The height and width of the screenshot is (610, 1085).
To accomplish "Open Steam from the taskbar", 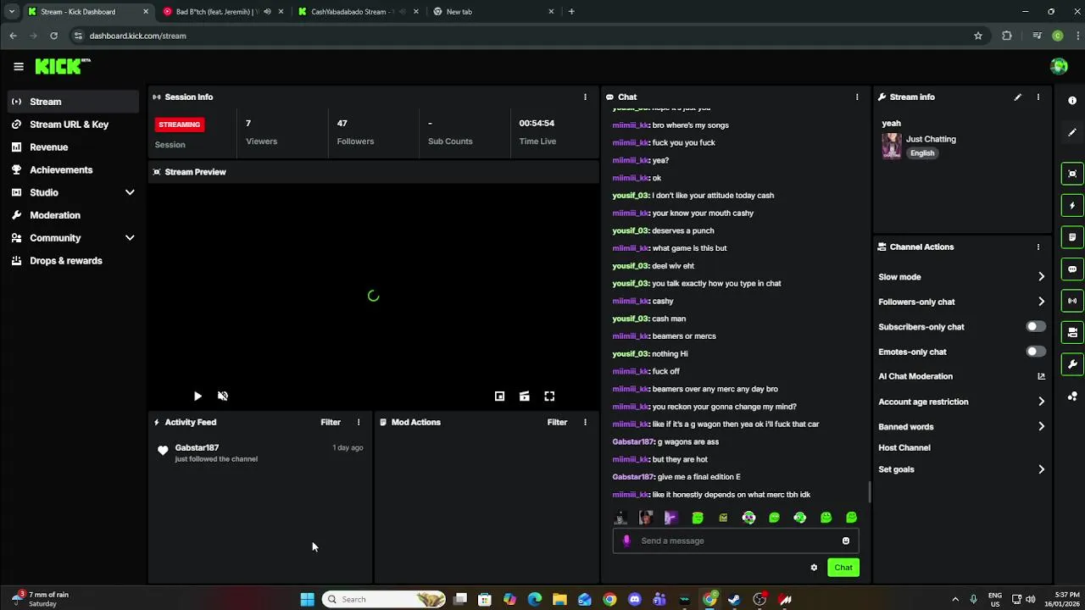I will [734, 599].
